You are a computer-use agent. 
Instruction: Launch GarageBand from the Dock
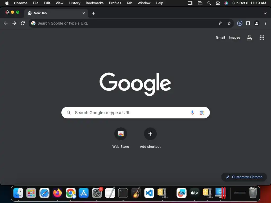tap(136, 193)
